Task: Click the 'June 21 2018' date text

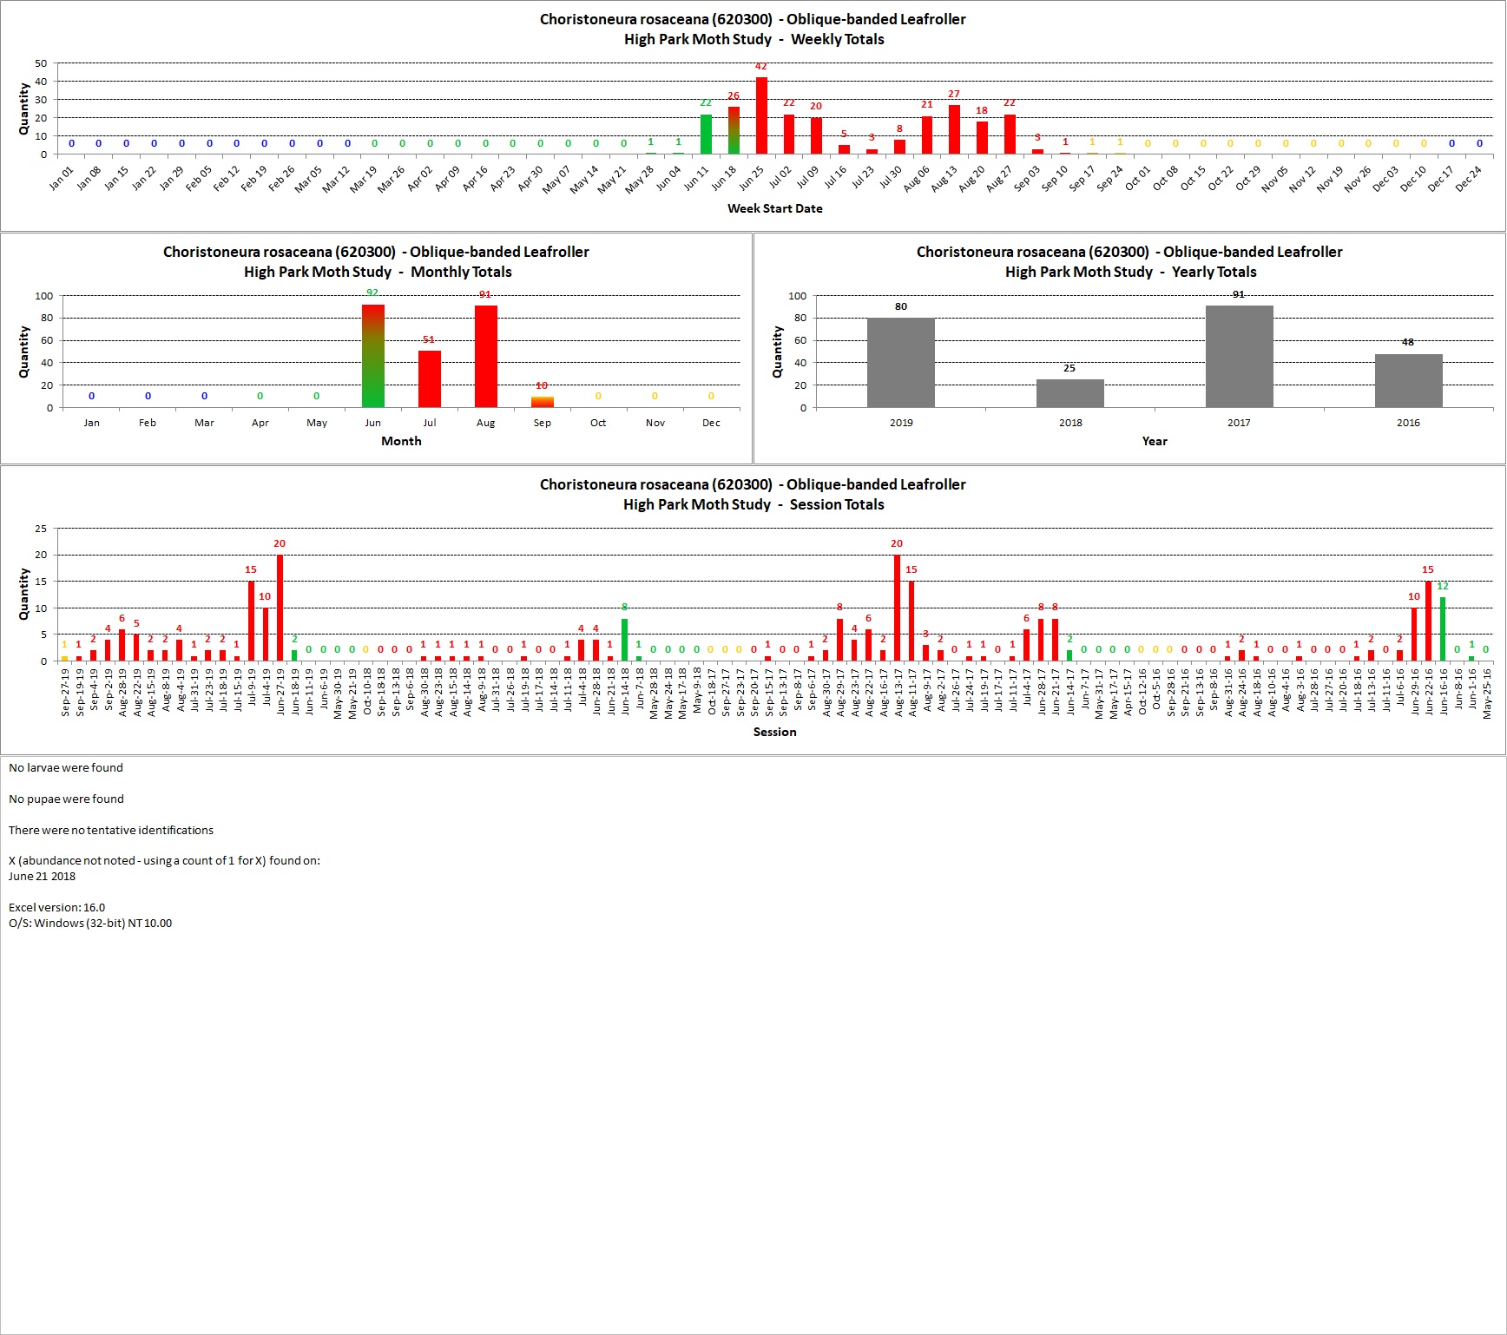Action: 42,877
